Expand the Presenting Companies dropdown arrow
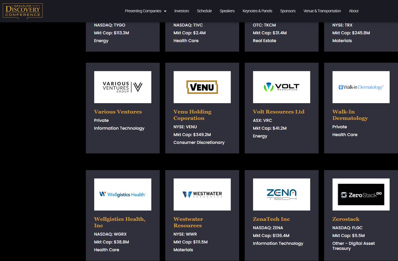 (165, 11)
